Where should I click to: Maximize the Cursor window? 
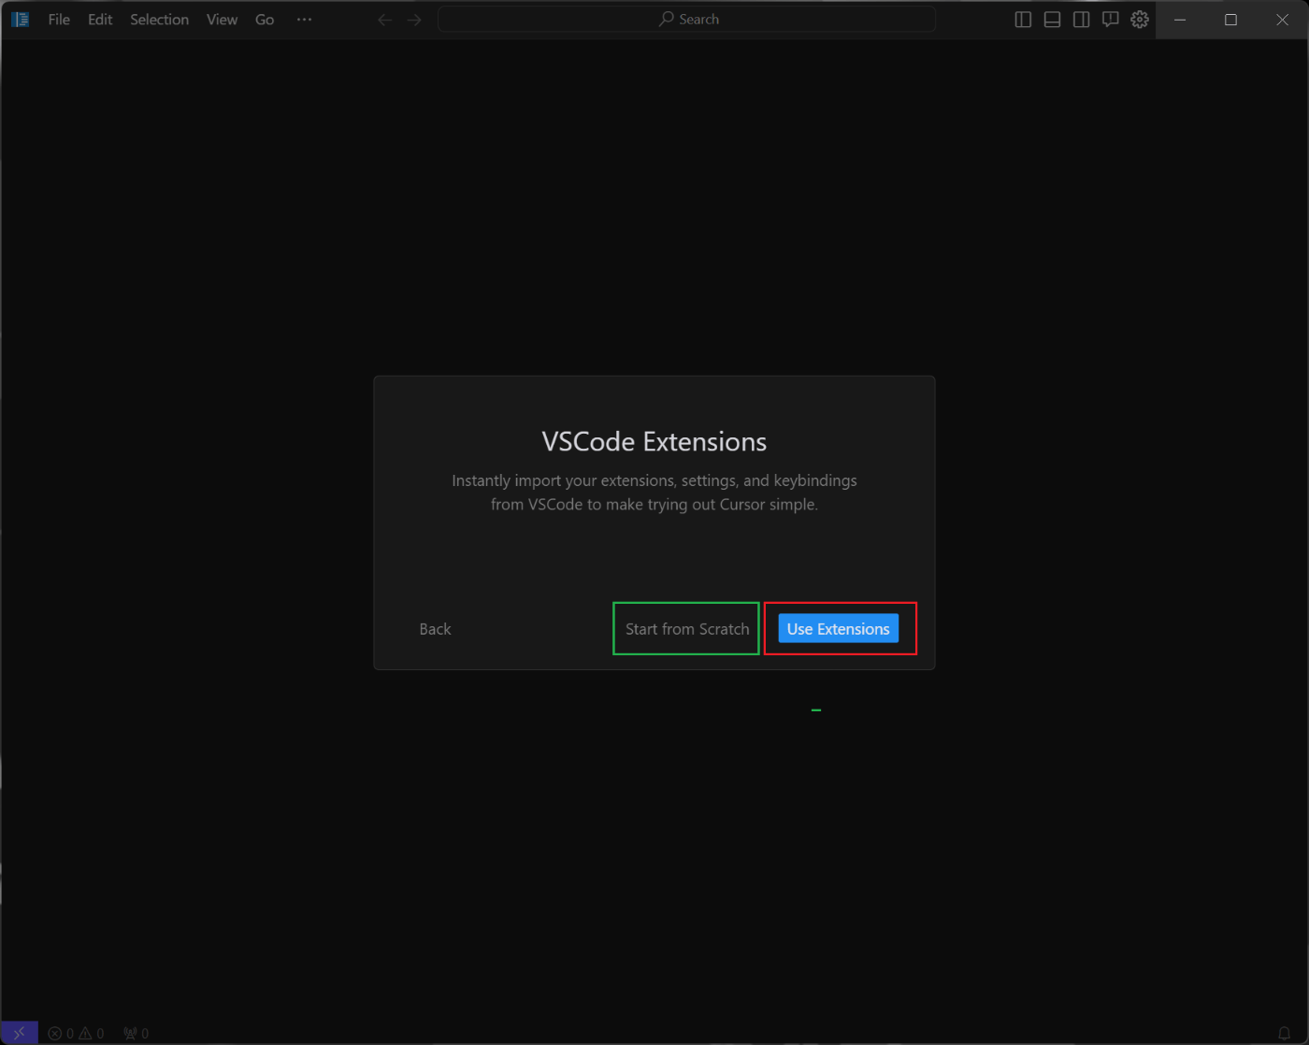tap(1230, 20)
